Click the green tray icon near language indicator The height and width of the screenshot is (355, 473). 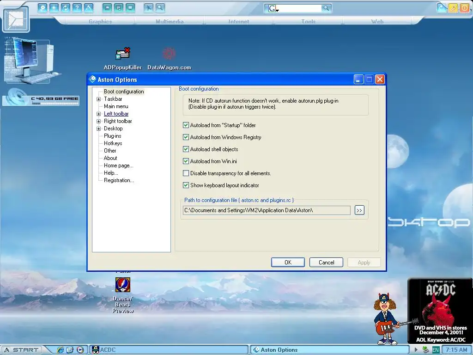[425, 350]
